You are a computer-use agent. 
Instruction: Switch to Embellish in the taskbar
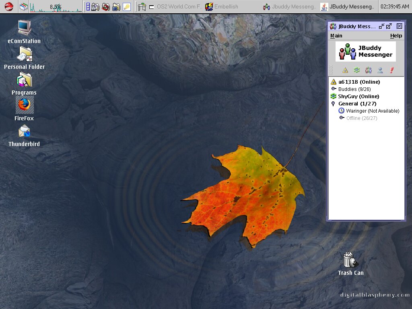click(222, 6)
